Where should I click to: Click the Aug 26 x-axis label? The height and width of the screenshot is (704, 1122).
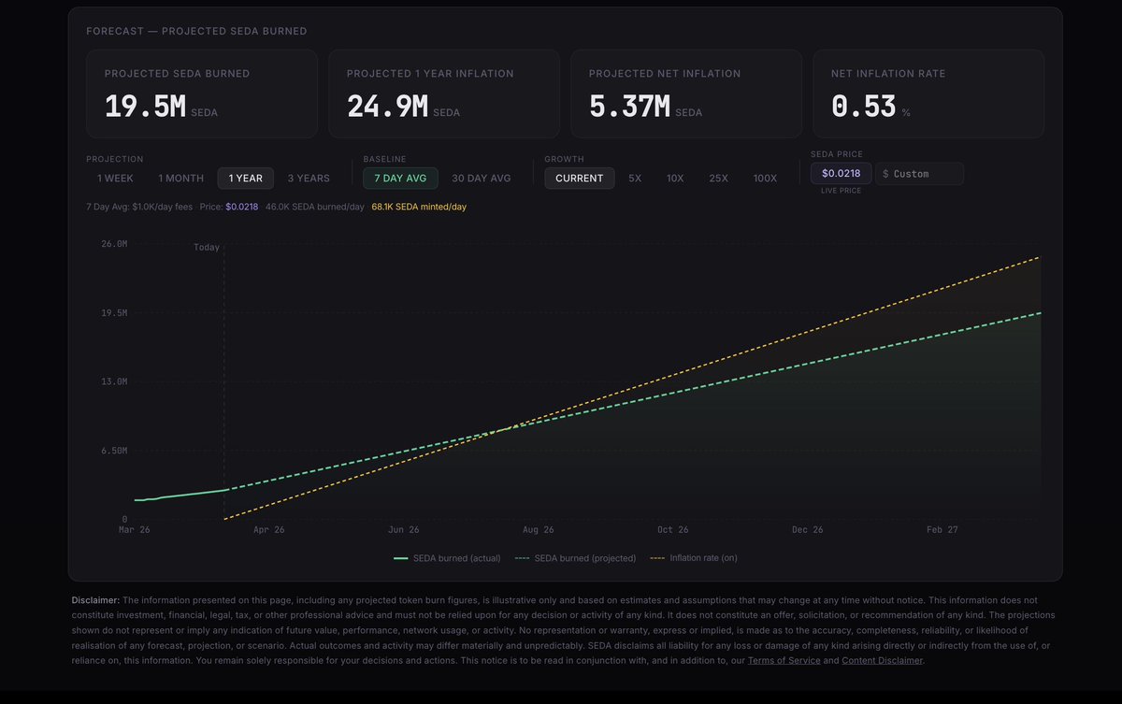coord(538,530)
